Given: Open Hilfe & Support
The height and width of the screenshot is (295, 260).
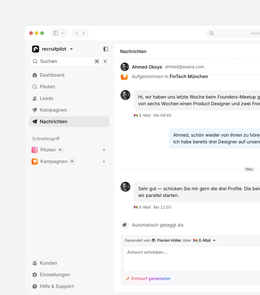Looking at the screenshot, I should pyautogui.click(x=69, y=287).
